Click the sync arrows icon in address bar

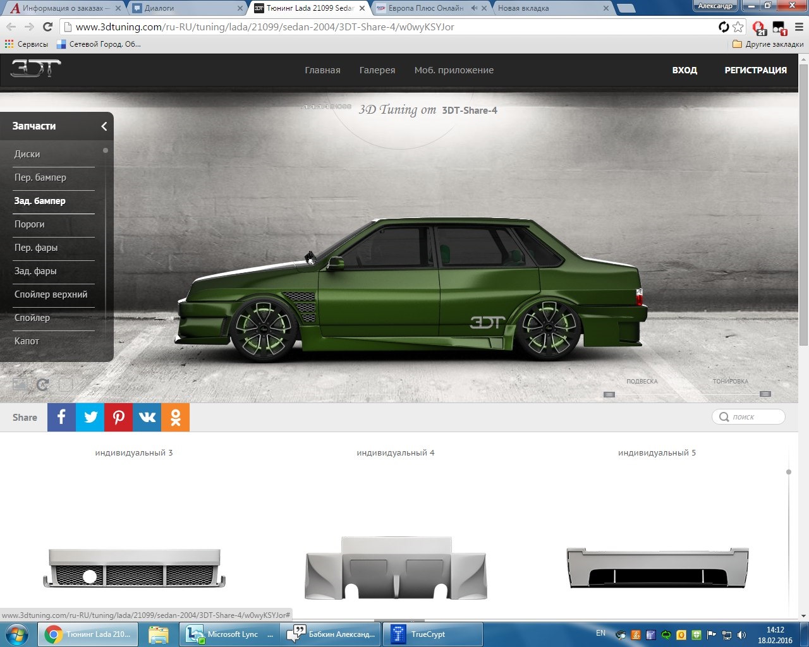724,27
